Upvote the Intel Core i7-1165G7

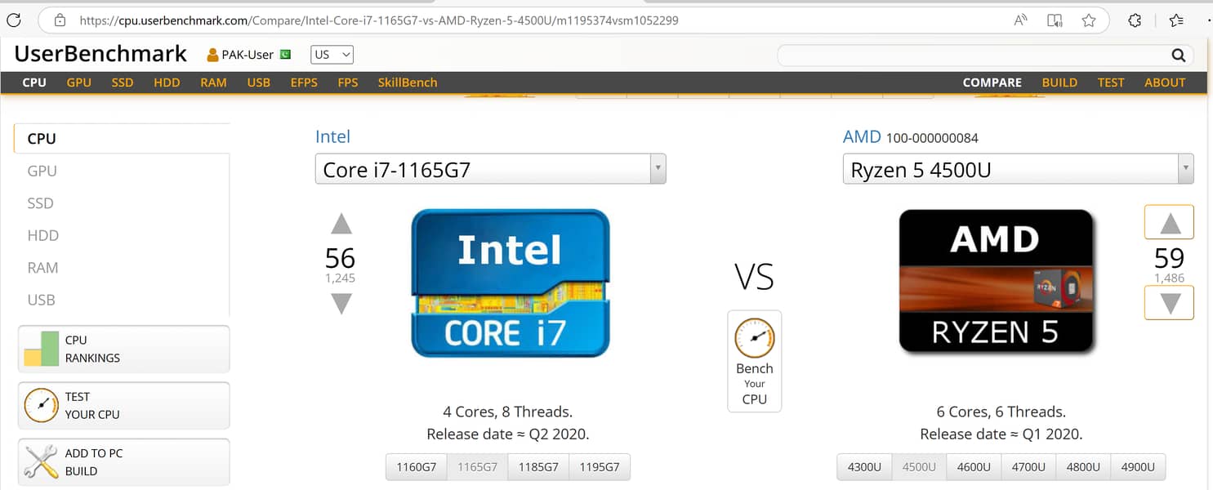point(341,225)
